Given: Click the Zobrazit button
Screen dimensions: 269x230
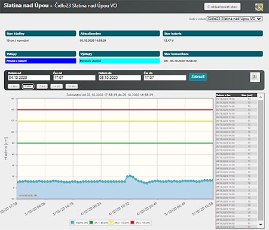Looking at the screenshot, I should tap(198, 76).
